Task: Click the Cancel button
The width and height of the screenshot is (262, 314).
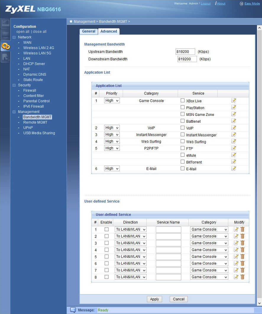Action: point(179,299)
